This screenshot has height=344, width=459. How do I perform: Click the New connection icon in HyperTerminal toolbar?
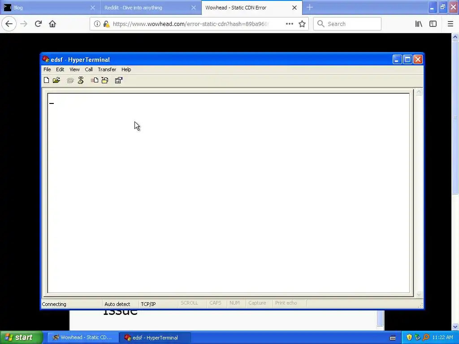click(46, 80)
